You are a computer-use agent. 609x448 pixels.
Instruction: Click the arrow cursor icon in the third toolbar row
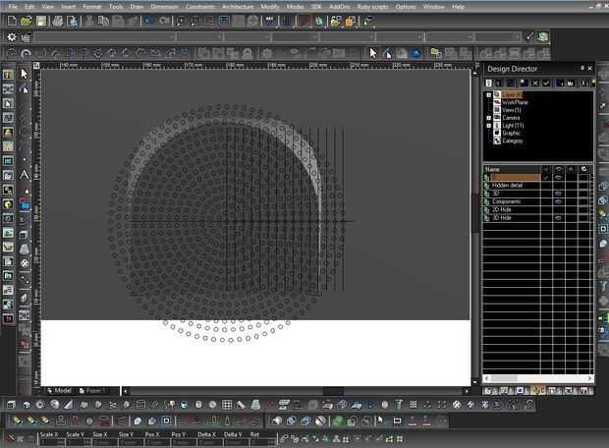[373, 53]
